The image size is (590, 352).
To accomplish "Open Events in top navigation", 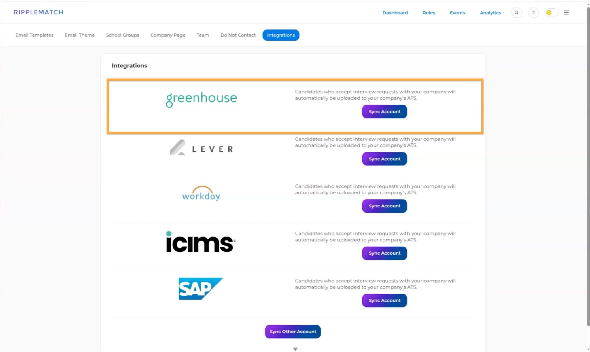I will tap(457, 13).
